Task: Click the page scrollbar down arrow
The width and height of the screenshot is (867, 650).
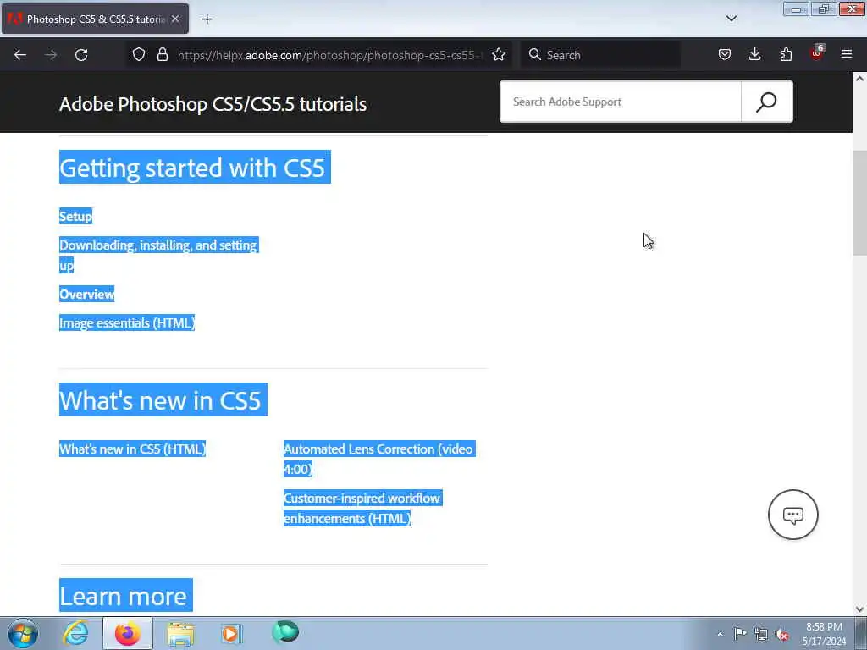Action: pyautogui.click(x=859, y=609)
